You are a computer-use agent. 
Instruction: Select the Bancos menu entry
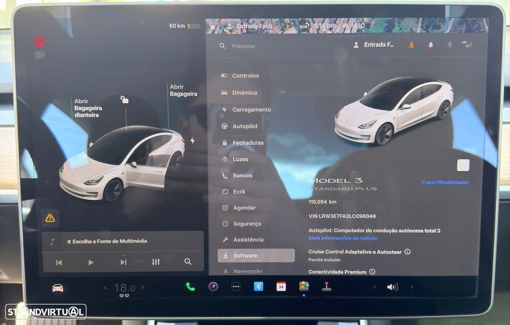coord(238,176)
